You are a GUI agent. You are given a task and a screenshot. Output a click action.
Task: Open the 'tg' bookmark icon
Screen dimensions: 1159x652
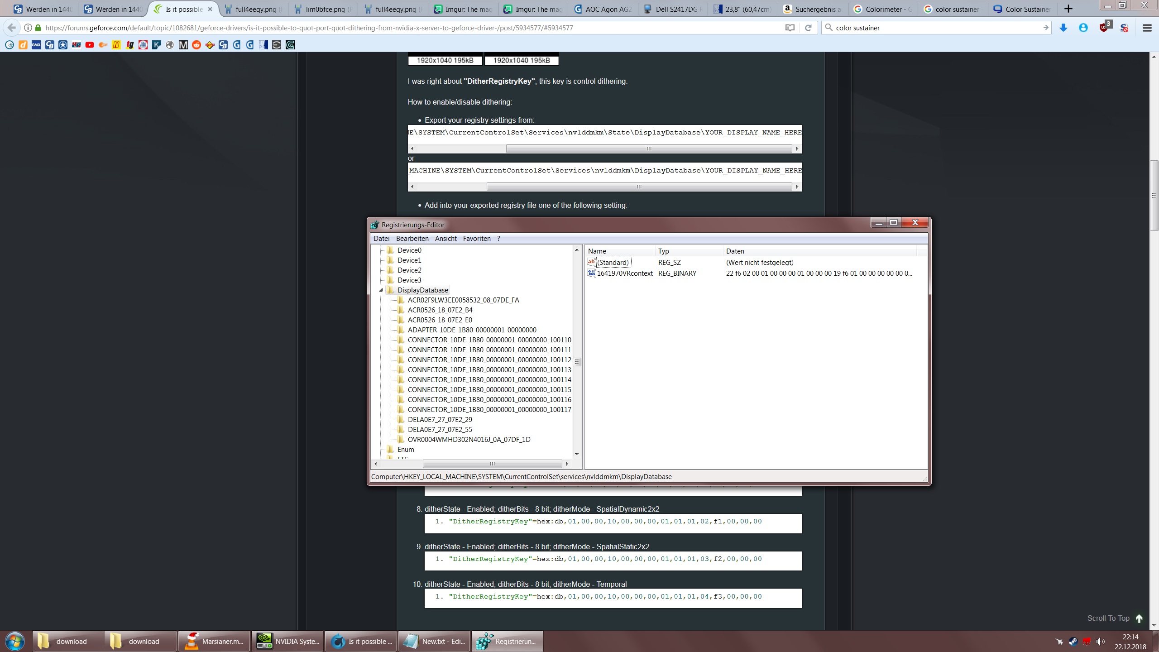pos(130,45)
